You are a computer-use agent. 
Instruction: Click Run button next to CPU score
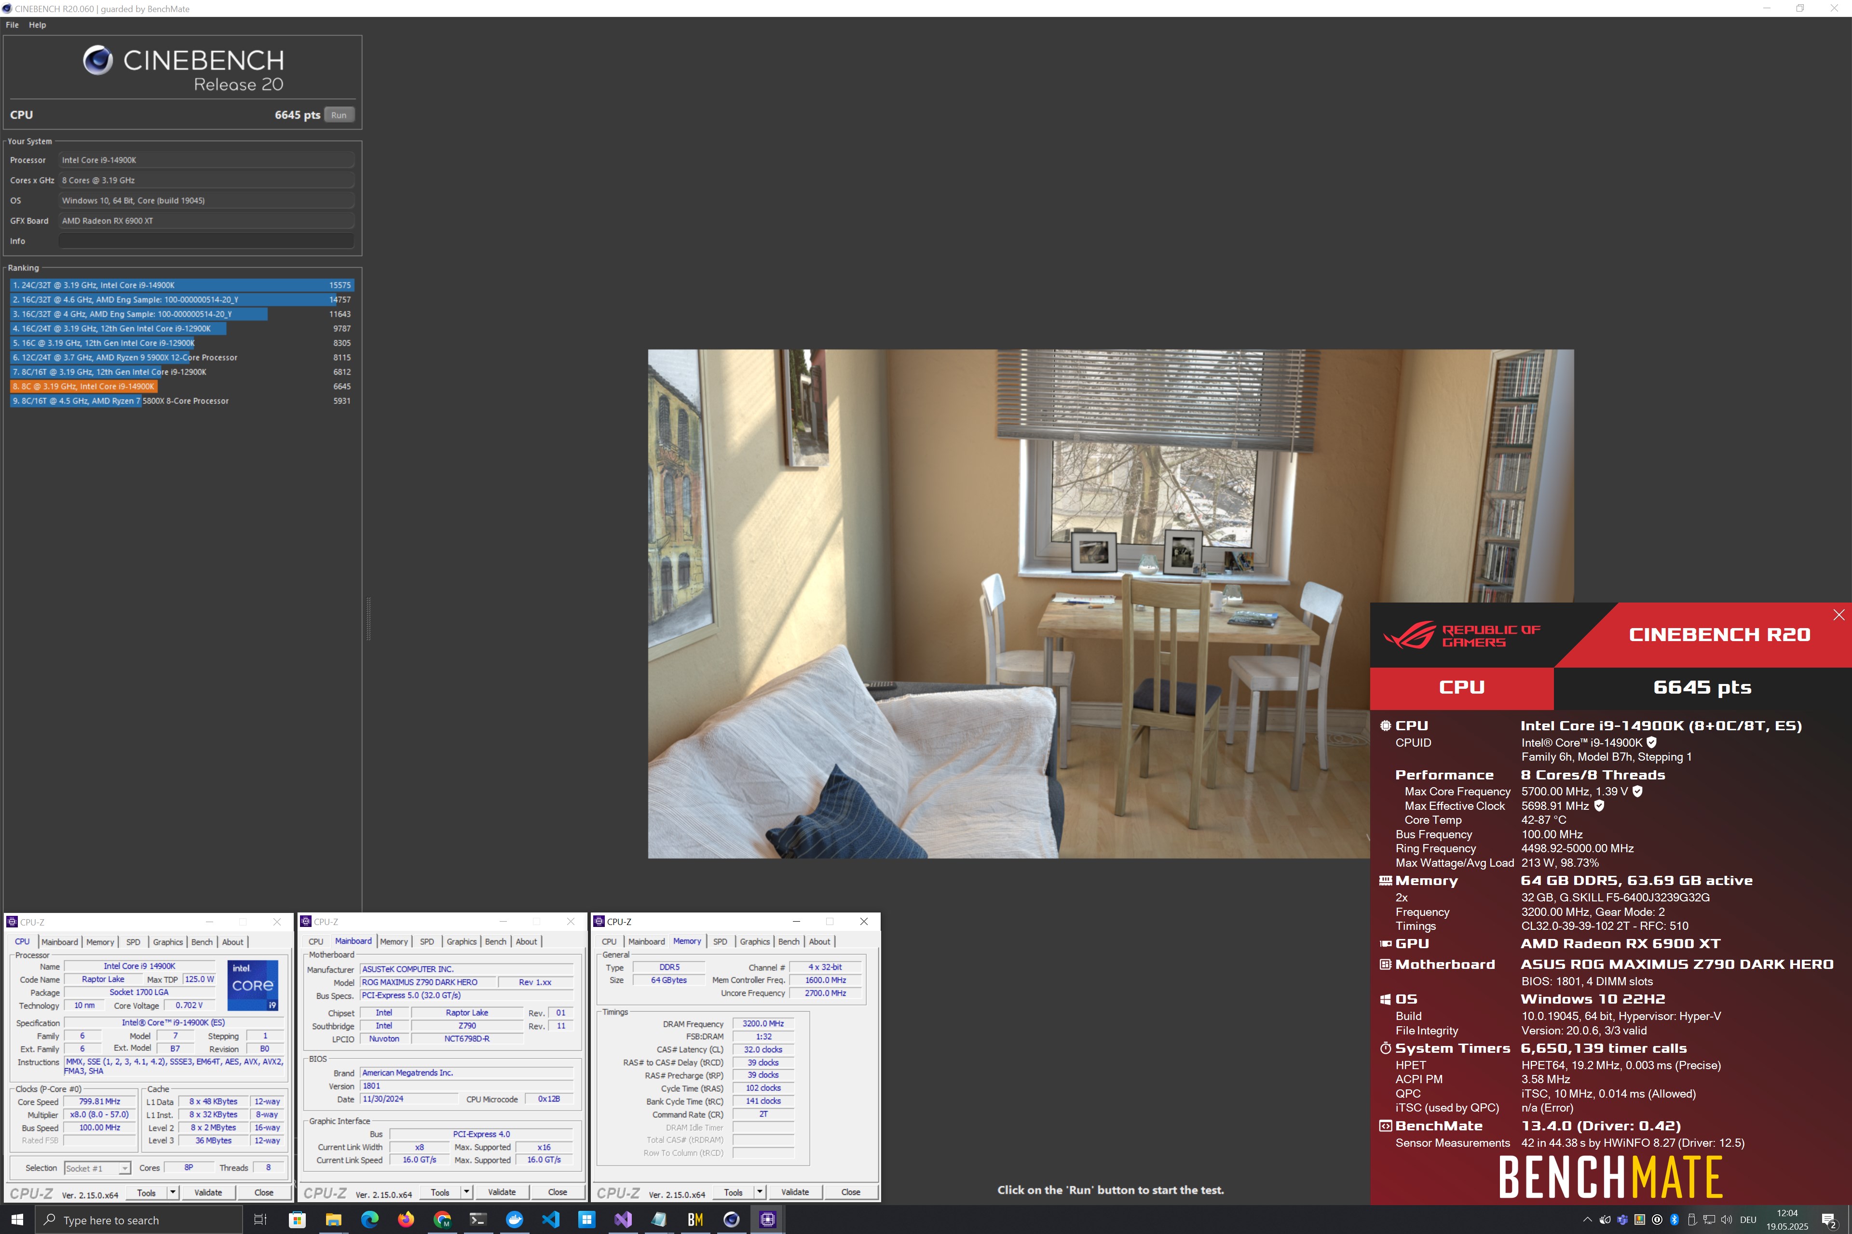pyautogui.click(x=339, y=115)
